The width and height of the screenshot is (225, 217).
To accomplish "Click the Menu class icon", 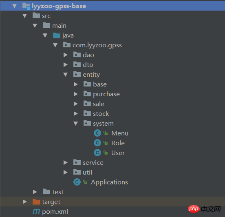I will (97, 133).
